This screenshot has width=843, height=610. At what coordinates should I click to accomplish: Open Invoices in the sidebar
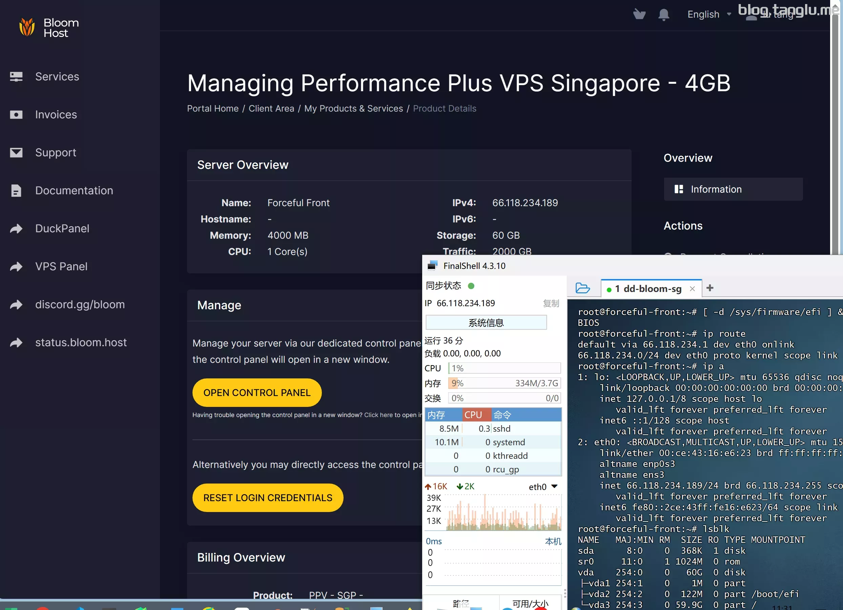coord(56,115)
